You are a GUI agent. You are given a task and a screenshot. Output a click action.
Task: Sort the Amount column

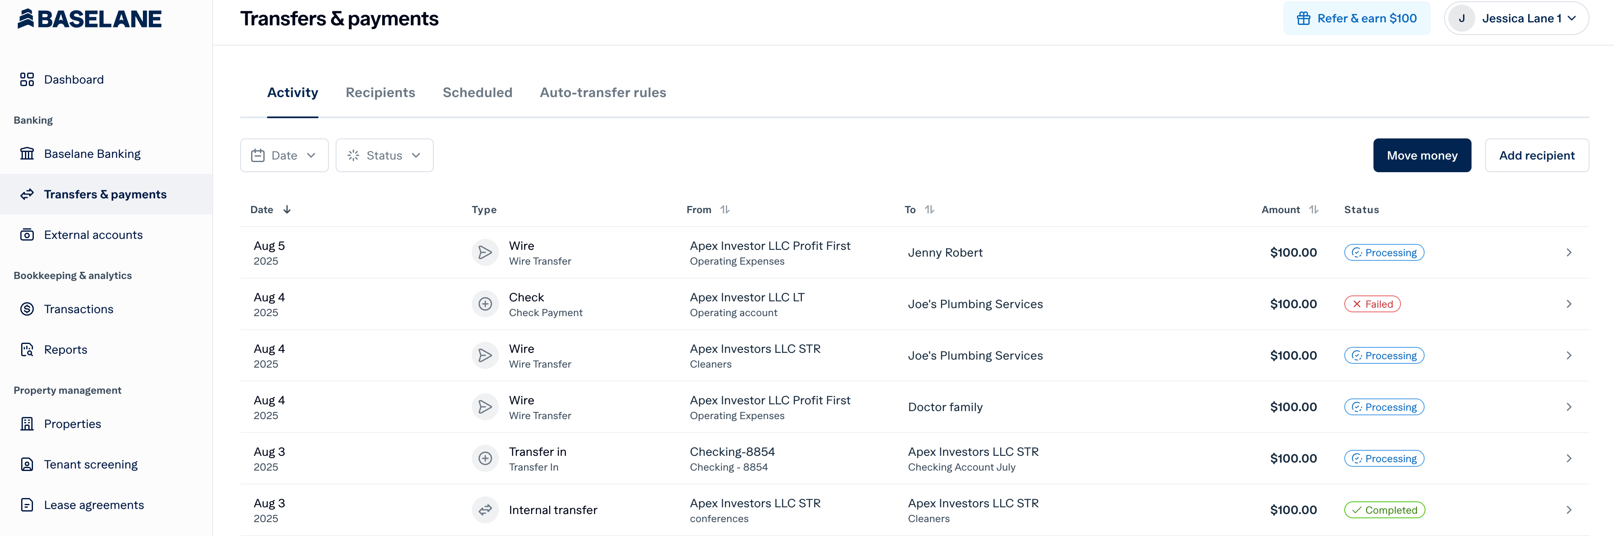tap(1314, 209)
